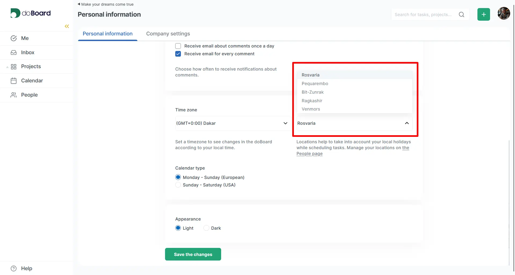Uncheck receive email for every comment

point(178,54)
